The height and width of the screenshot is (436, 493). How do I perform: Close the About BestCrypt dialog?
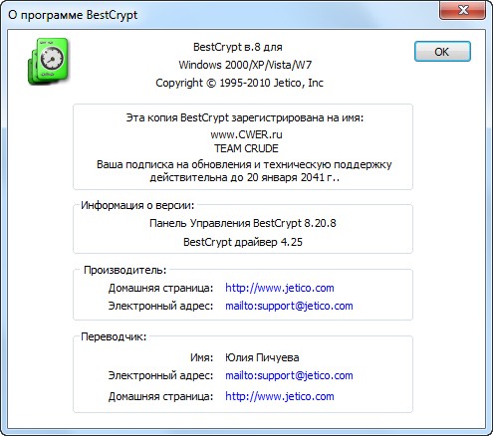point(462,10)
